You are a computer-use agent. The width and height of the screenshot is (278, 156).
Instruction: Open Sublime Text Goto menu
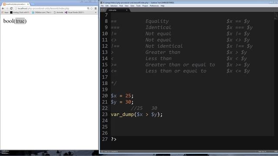(x=132, y=6)
